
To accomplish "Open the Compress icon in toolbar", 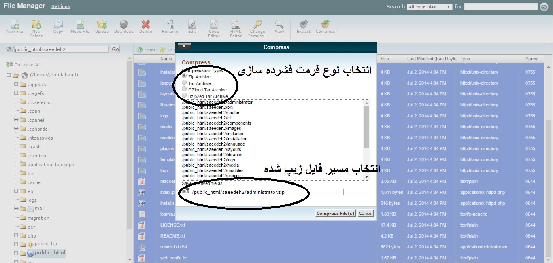I will pyautogui.click(x=325, y=25).
